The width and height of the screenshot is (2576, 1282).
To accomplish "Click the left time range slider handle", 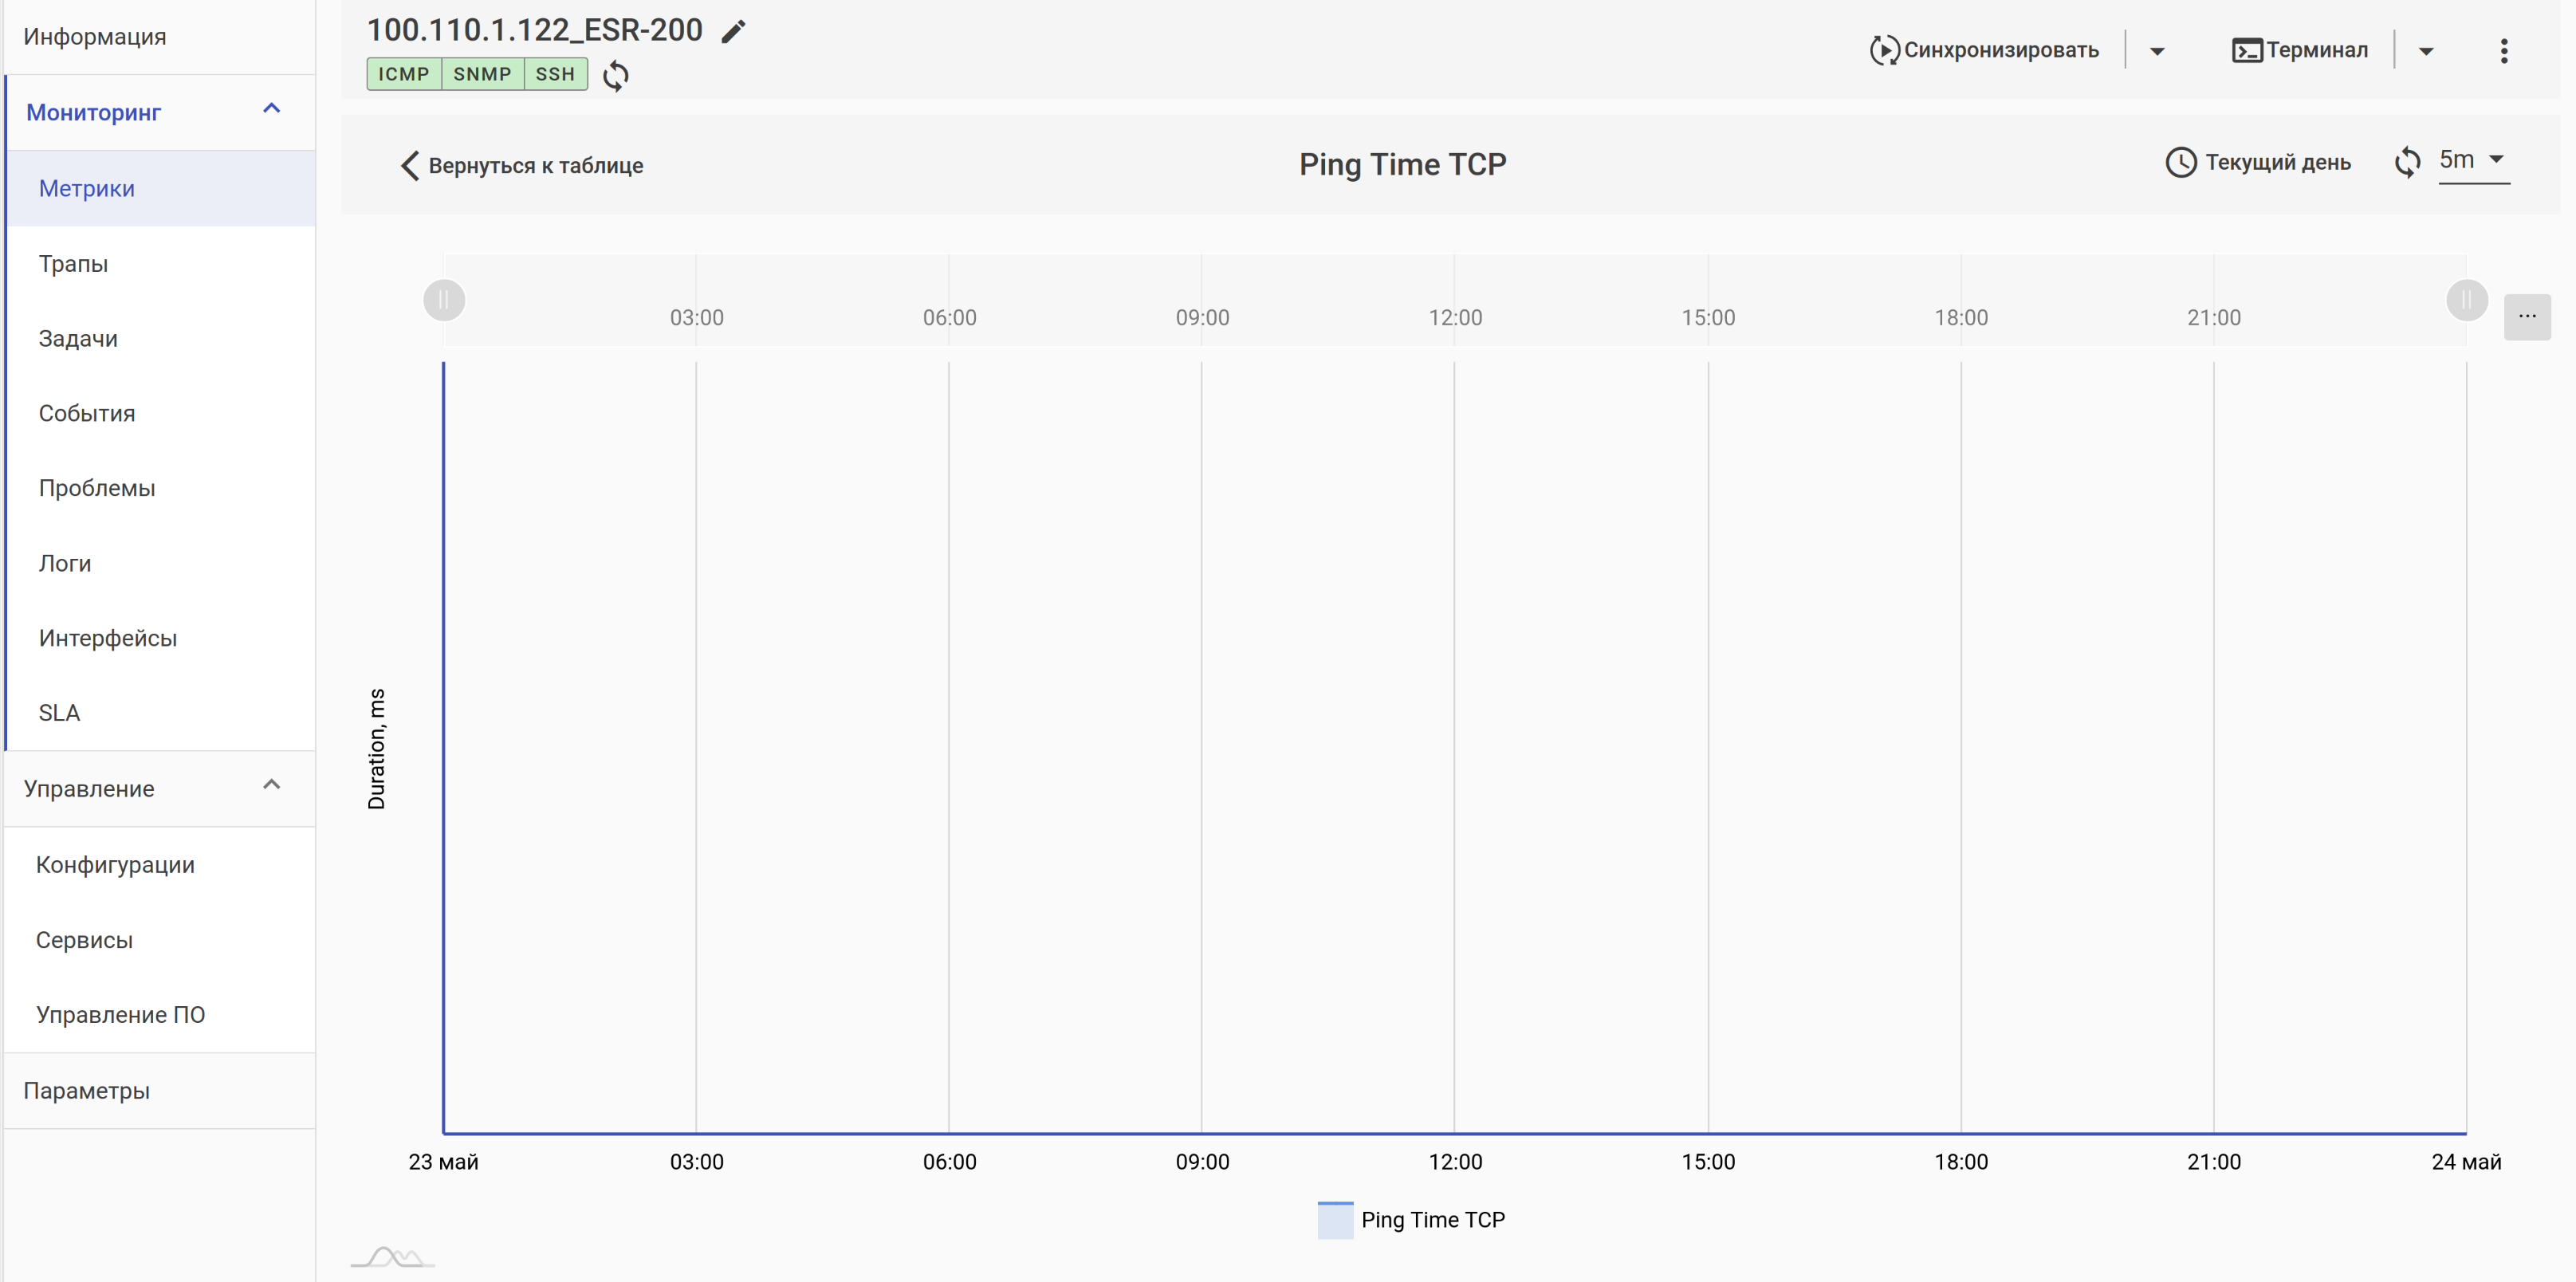I will coord(444,300).
